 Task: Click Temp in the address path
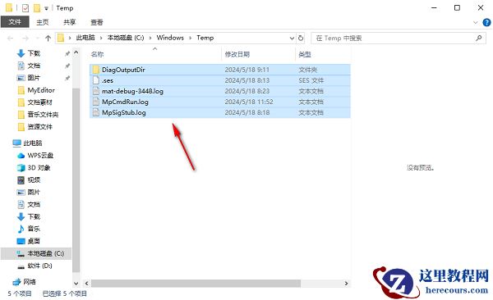pos(205,38)
